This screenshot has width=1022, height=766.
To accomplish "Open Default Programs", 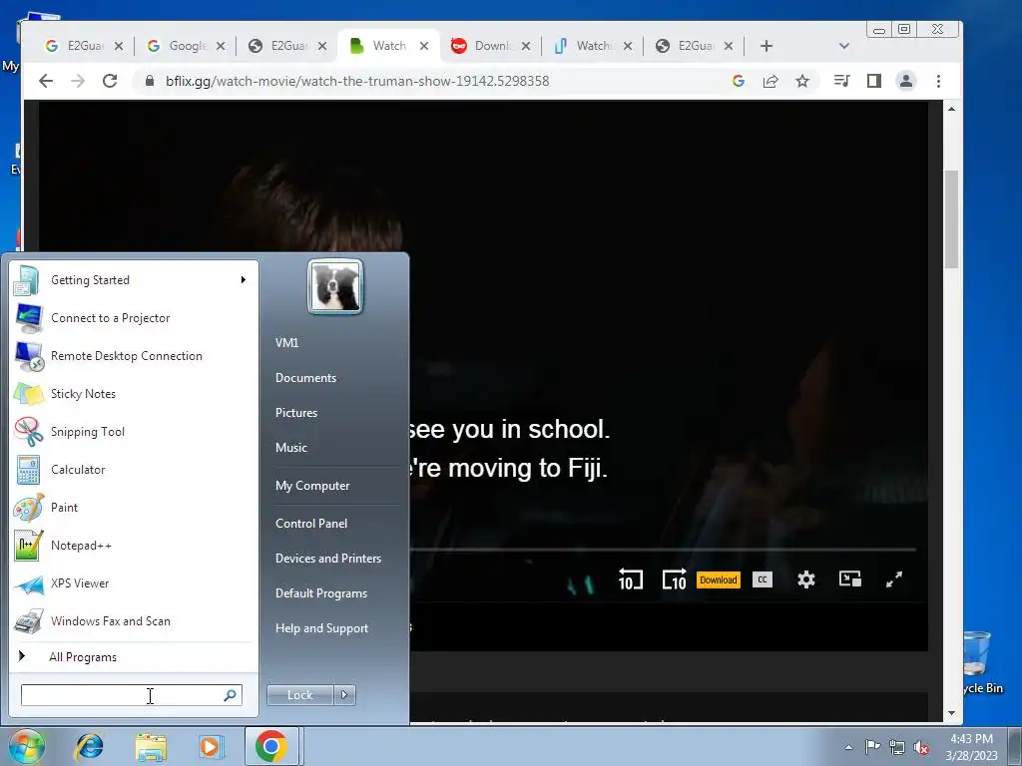I will pyautogui.click(x=321, y=593).
